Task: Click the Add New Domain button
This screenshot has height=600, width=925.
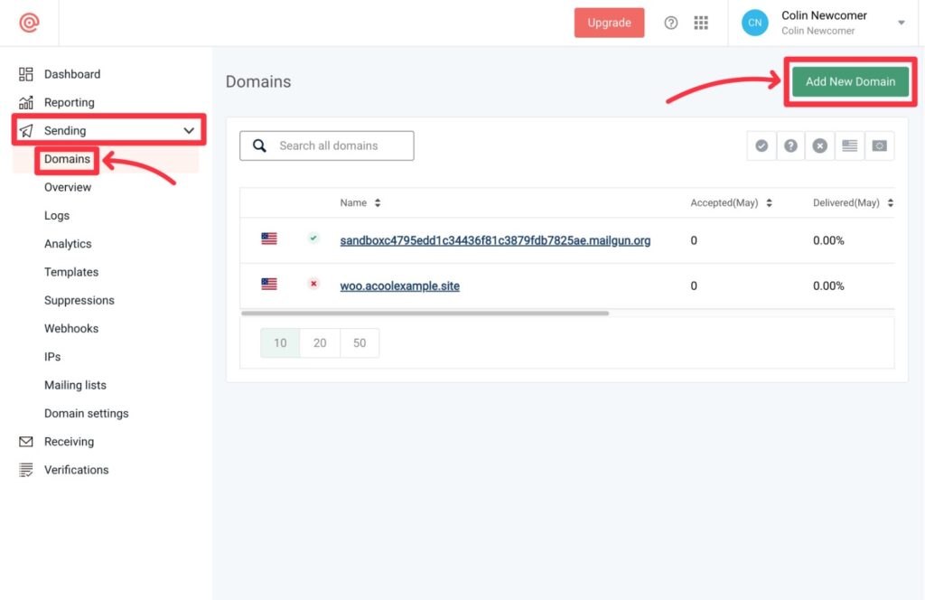Action: [850, 81]
